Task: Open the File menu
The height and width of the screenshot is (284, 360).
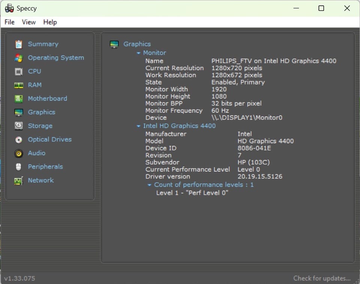Action: click(9, 22)
